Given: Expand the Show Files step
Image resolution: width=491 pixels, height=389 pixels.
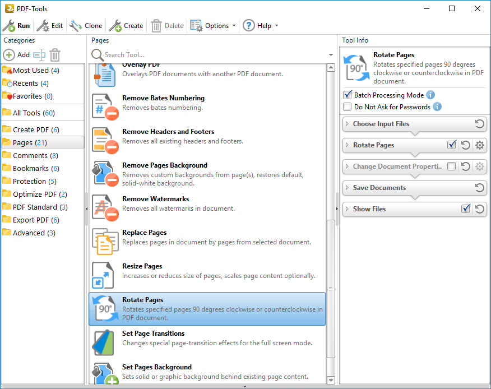Looking at the screenshot, I should (347, 209).
